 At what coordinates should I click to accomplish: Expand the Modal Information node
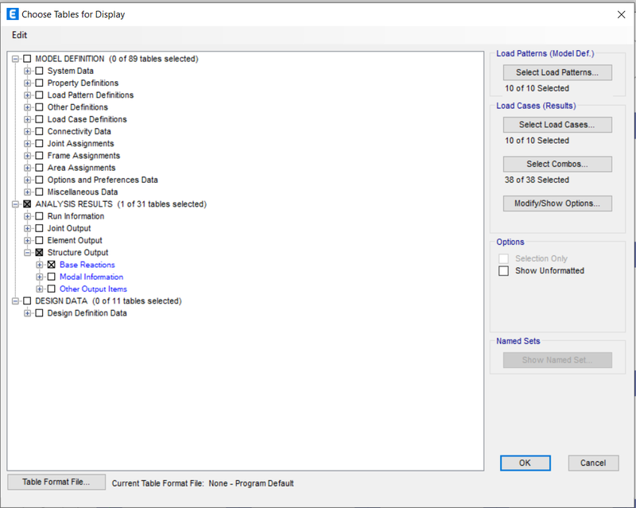pyautogui.click(x=39, y=277)
